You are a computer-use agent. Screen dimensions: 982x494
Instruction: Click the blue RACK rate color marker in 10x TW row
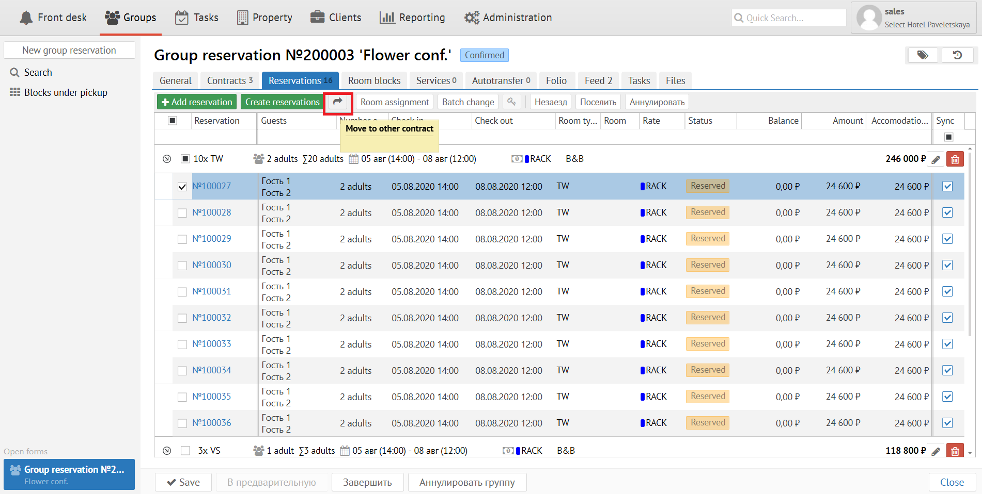click(526, 159)
